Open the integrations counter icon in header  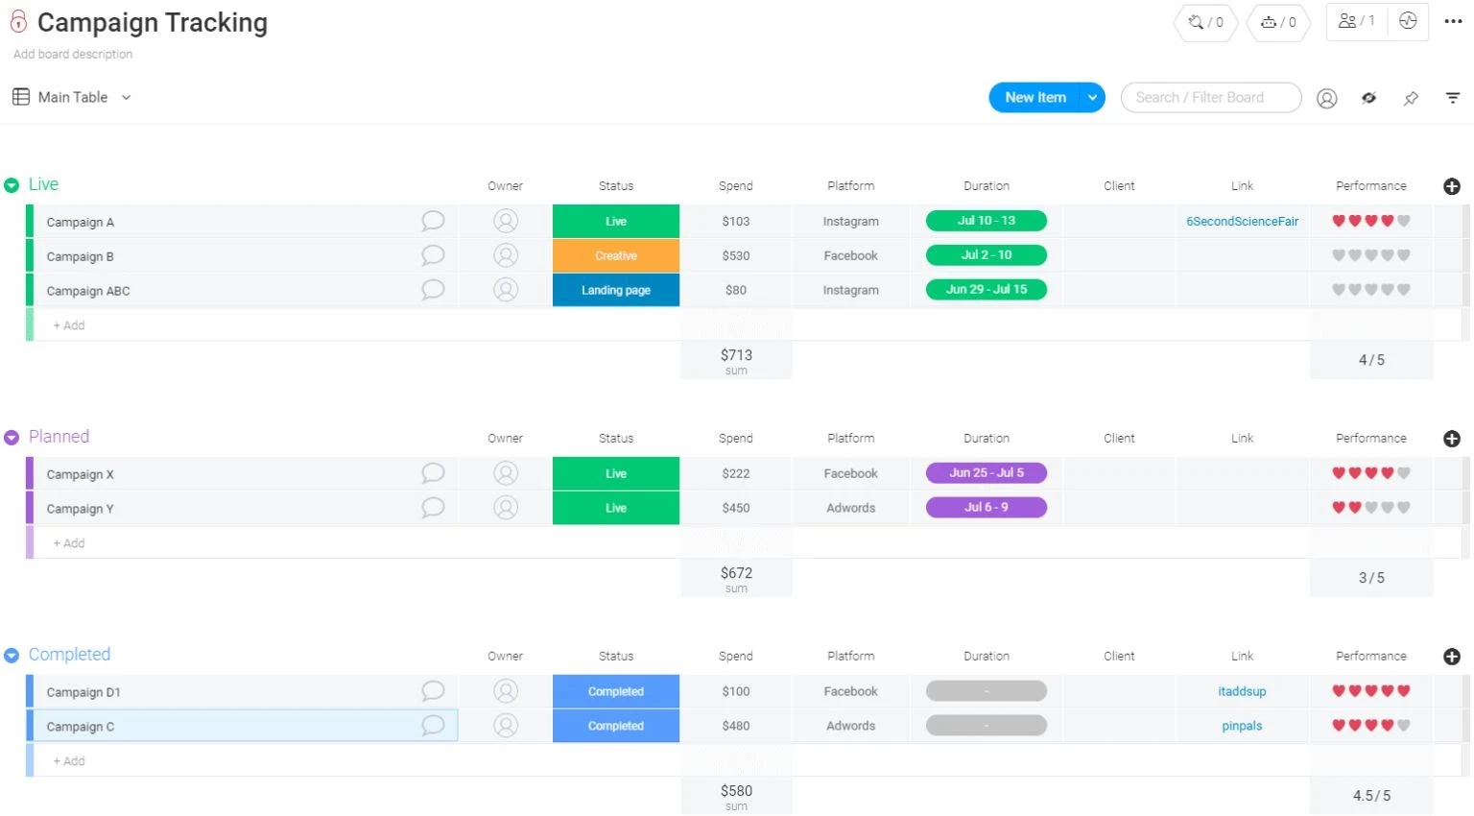click(x=1205, y=22)
